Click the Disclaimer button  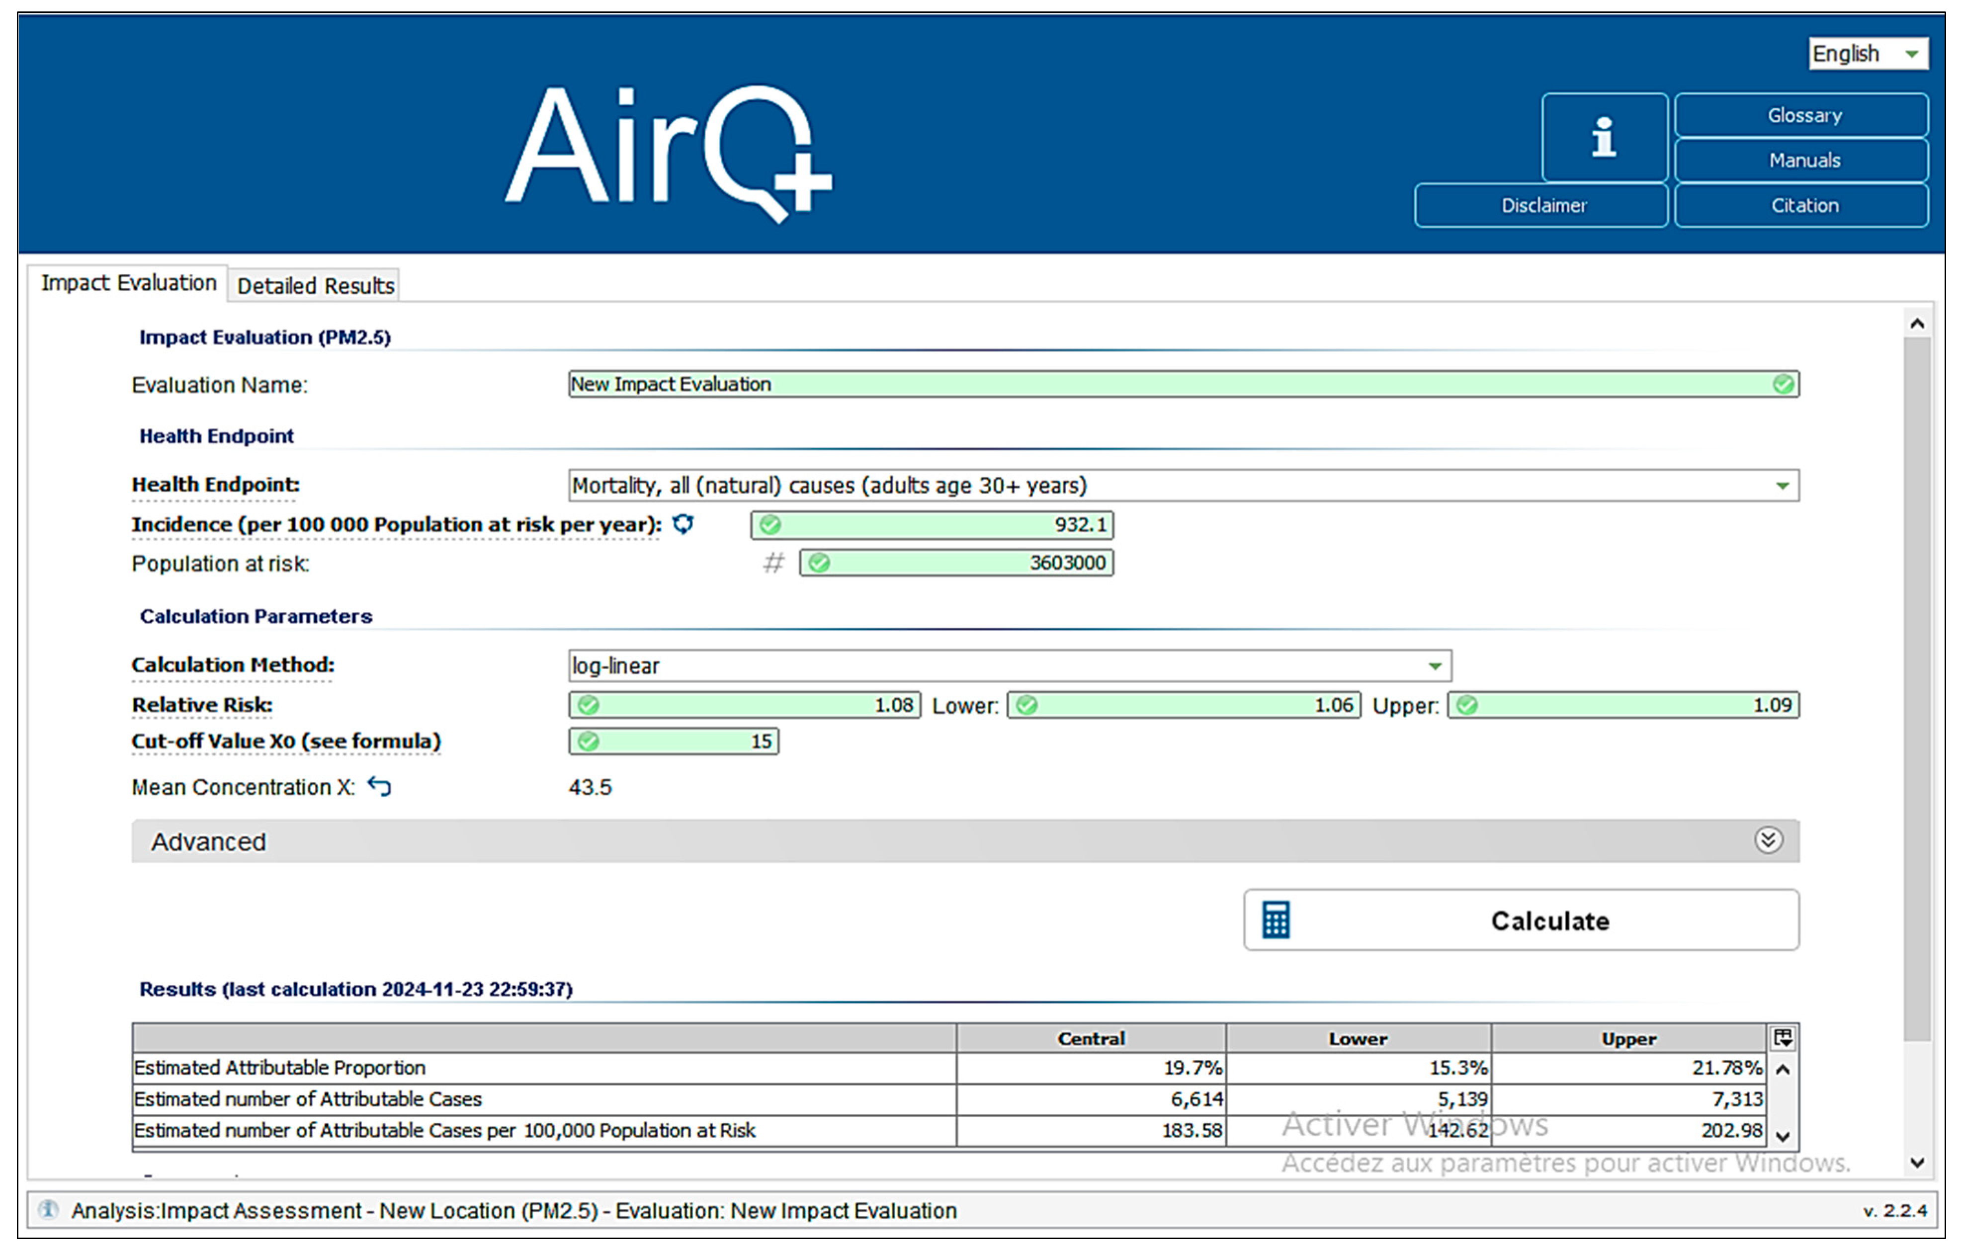click(1542, 205)
